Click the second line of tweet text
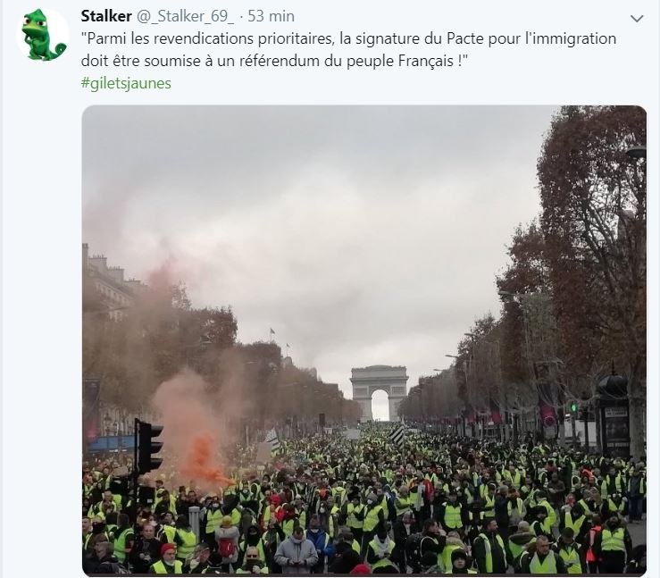 point(274,61)
